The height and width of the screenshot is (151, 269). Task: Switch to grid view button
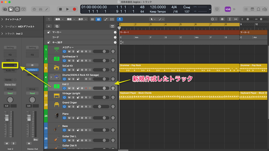point(93,19)
